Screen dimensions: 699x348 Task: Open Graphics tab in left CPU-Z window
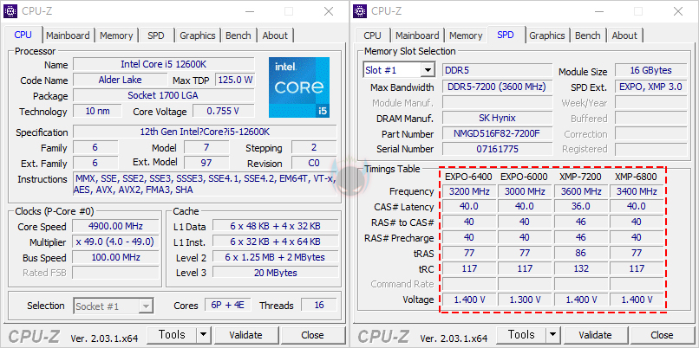click(x=198, y=35)
